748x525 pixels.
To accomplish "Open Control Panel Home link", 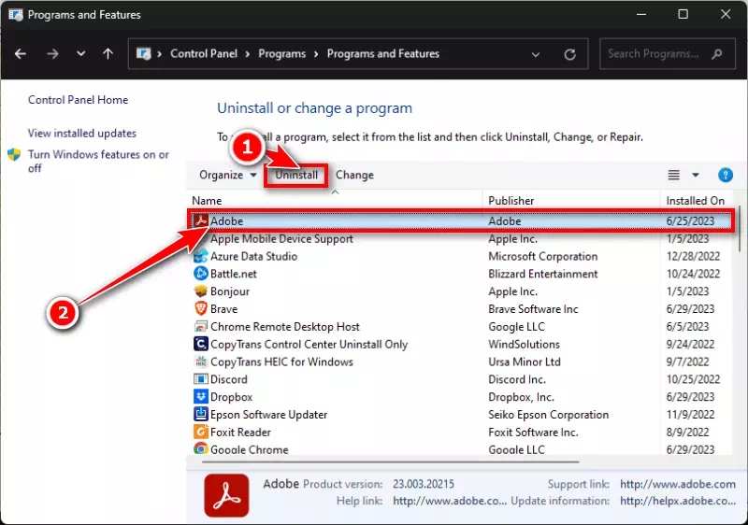I will click(x=79, y=100).
